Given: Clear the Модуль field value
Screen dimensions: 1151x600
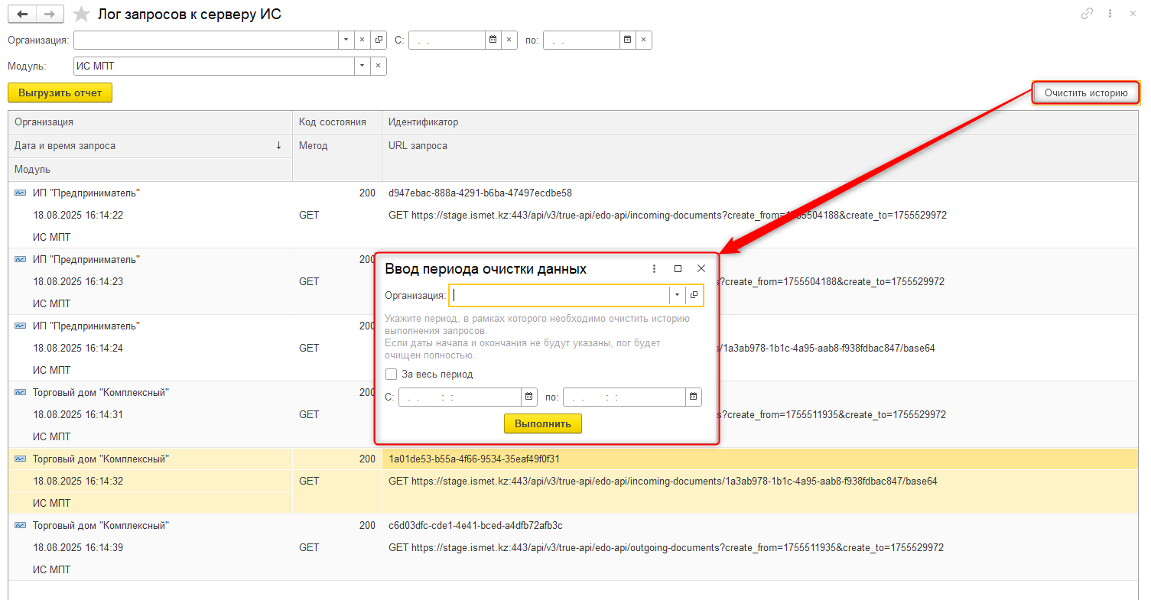Looking at the screenshot, I should [x=378, y=66].
